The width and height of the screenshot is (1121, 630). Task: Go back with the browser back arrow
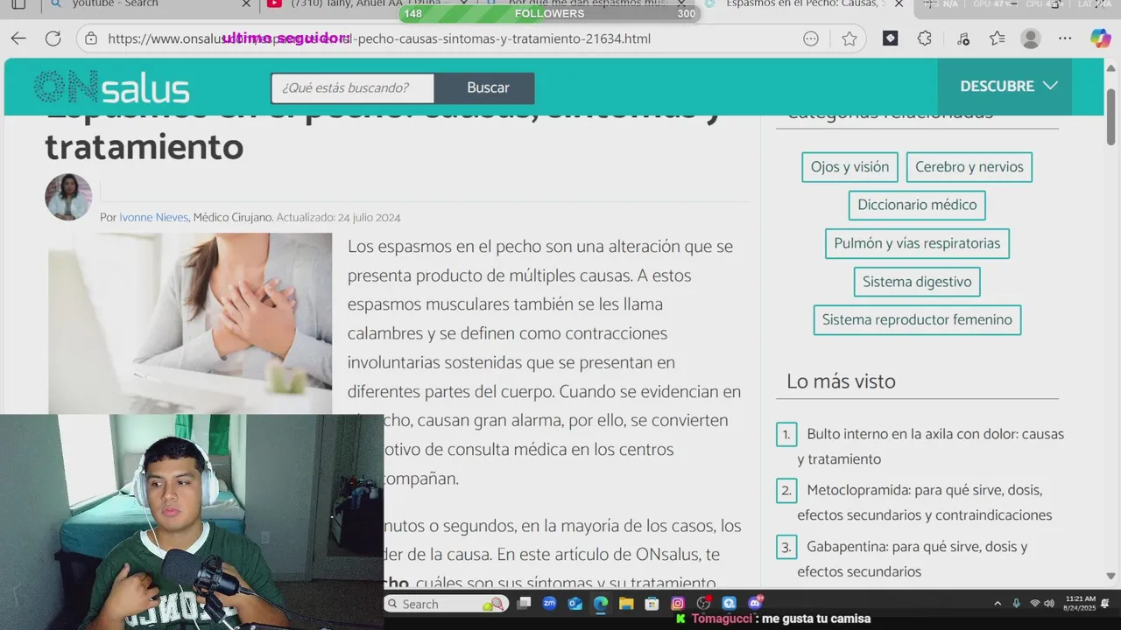(18, 38)
